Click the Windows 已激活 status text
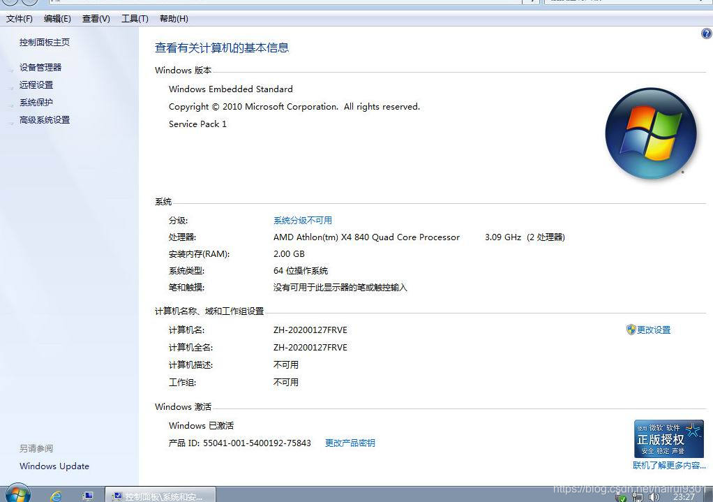Screen dimensions: 713x502 pyautogui.click(x=201, y=425)
